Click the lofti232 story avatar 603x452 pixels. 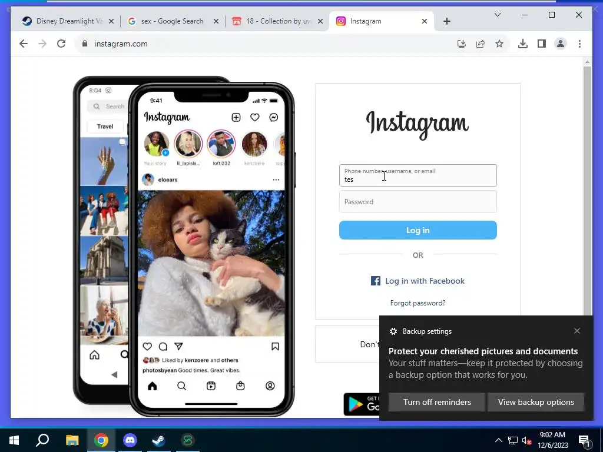(221, 144)
